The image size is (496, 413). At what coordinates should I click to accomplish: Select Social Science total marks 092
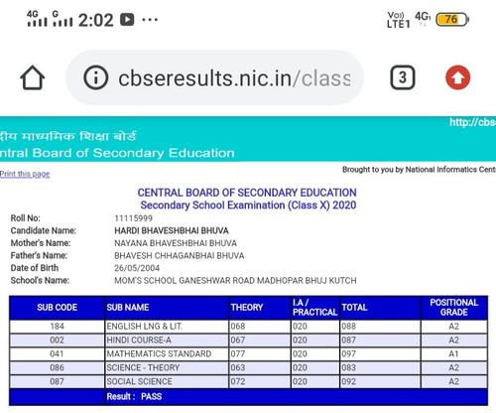(x=380, y=381)
